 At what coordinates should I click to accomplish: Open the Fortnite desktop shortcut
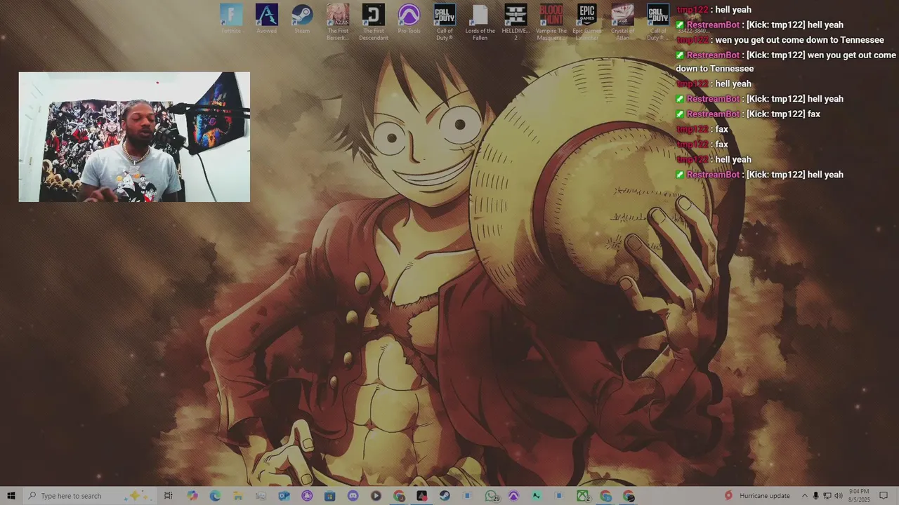tap(231, 19)
